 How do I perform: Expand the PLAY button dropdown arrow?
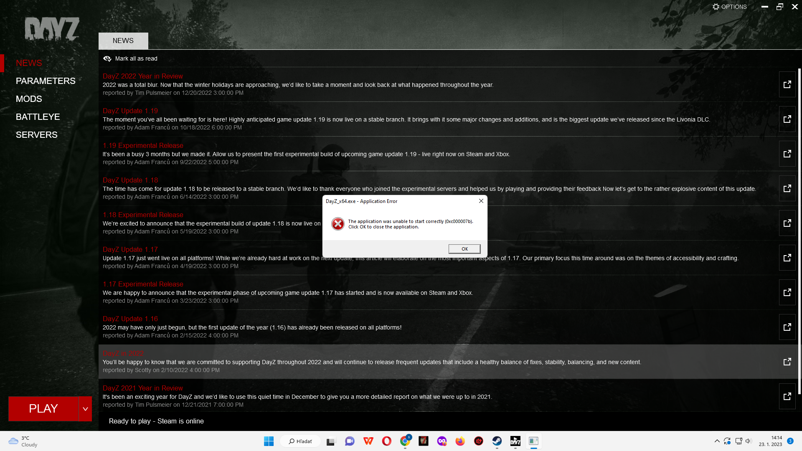pos(85,409)
